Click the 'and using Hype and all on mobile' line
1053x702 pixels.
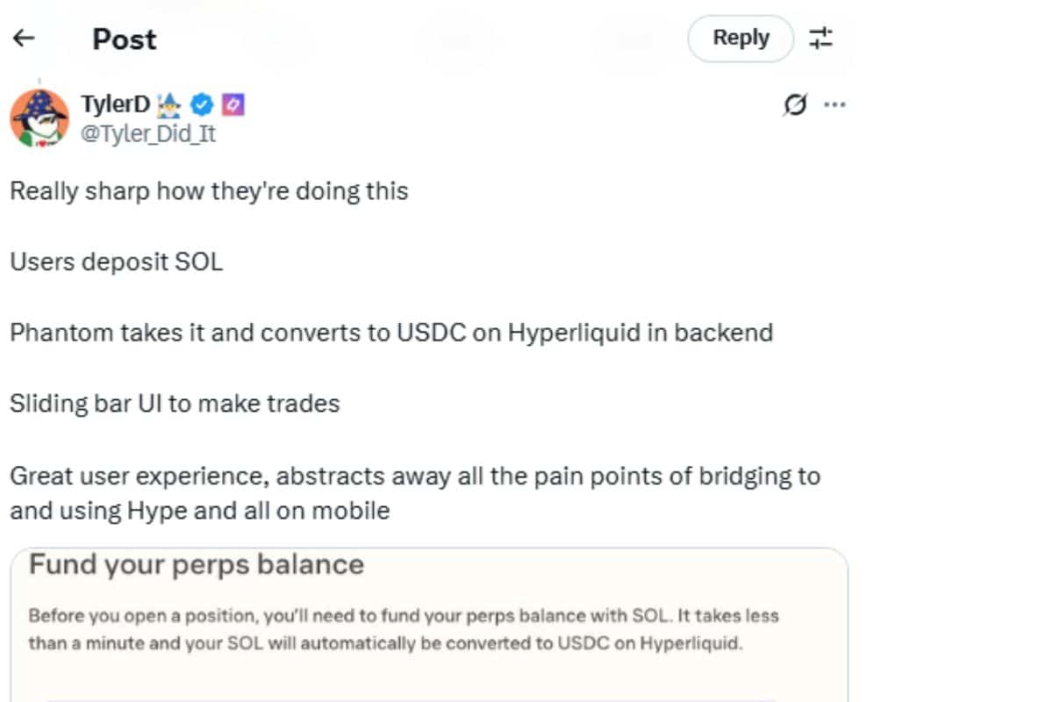coord(199,511)
